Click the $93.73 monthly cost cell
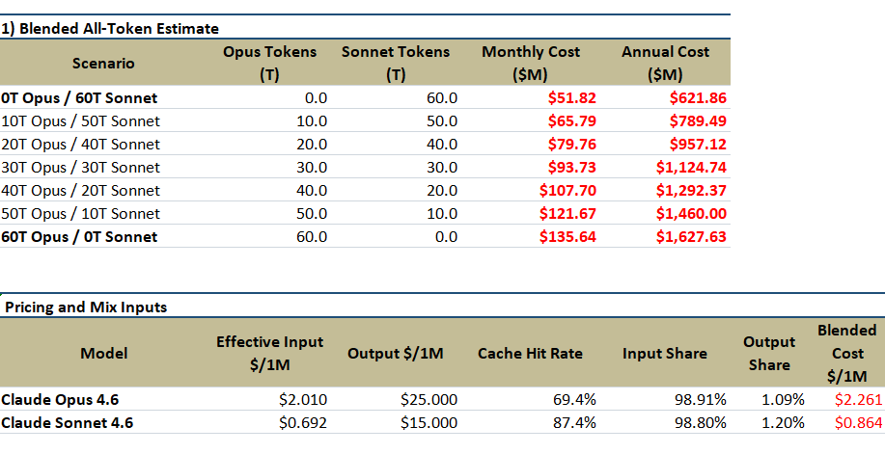The width and height of the screenshot is (885, 454). coord(571,167)
